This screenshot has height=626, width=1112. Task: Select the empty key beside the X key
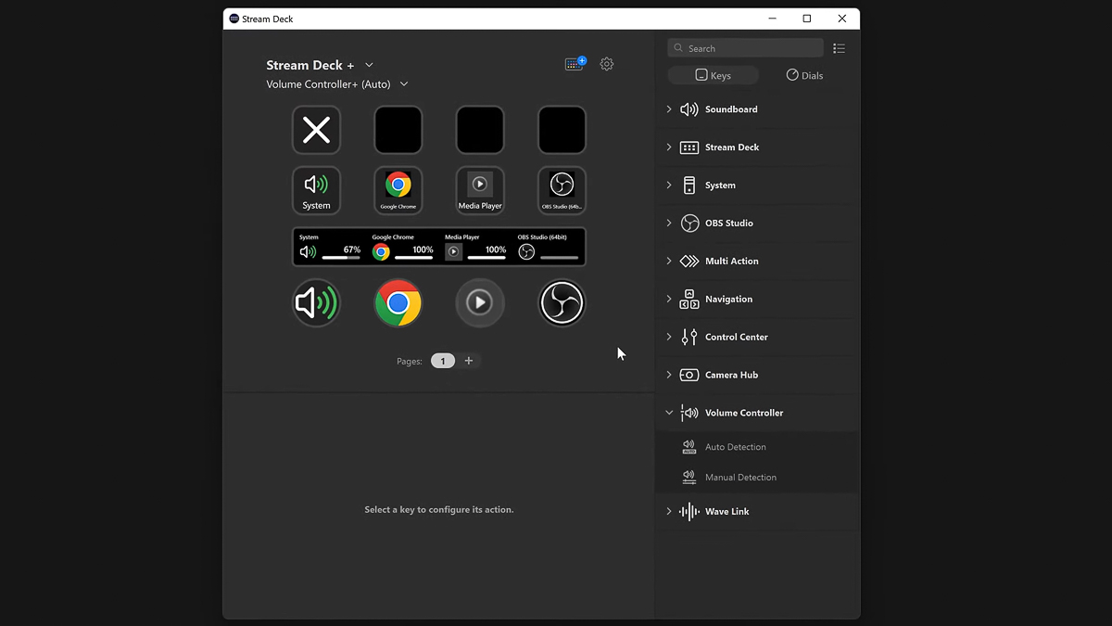398,130
